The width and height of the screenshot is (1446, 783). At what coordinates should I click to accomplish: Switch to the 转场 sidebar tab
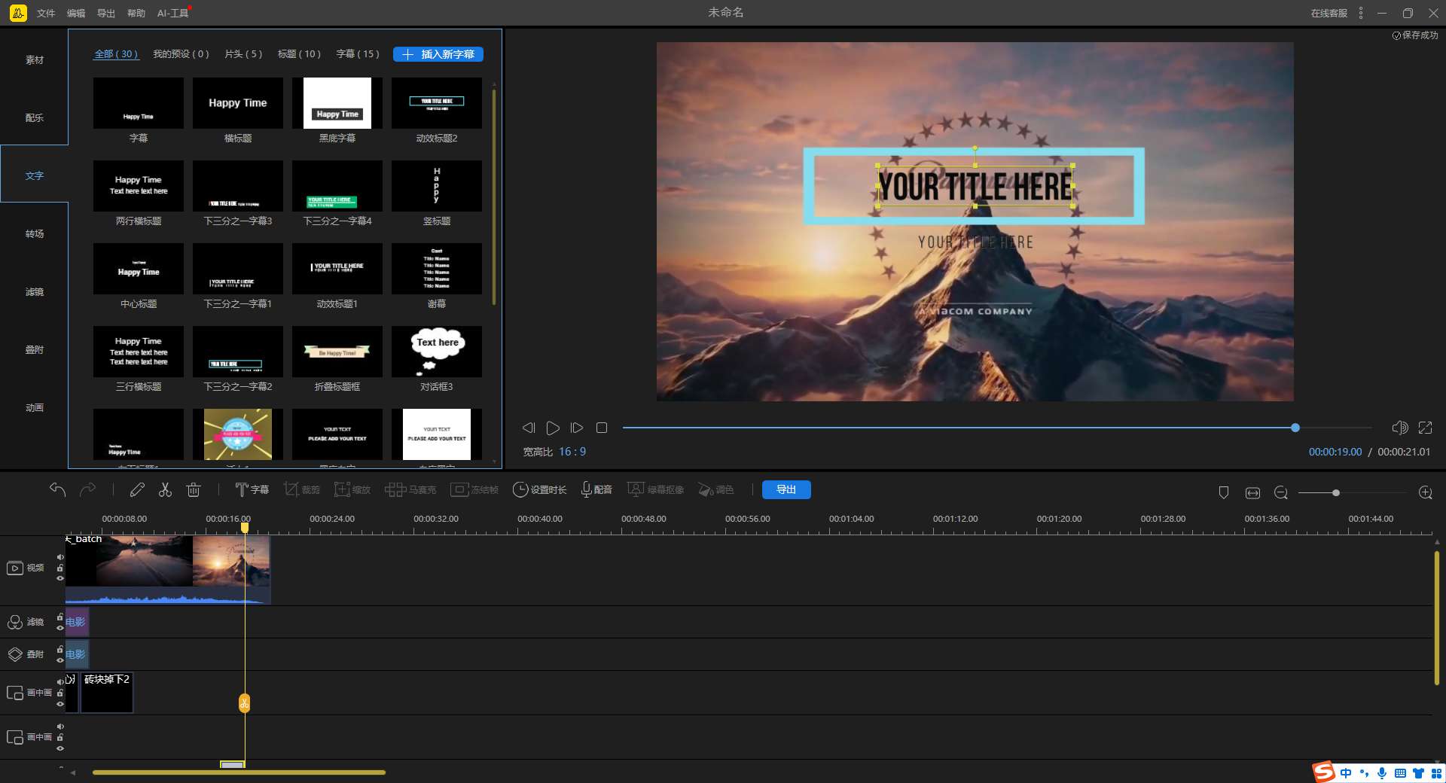click(x=35, y=234)
